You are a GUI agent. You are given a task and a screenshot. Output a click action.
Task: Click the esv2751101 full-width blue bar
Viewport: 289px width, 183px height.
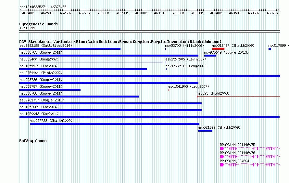pos(149,76)
